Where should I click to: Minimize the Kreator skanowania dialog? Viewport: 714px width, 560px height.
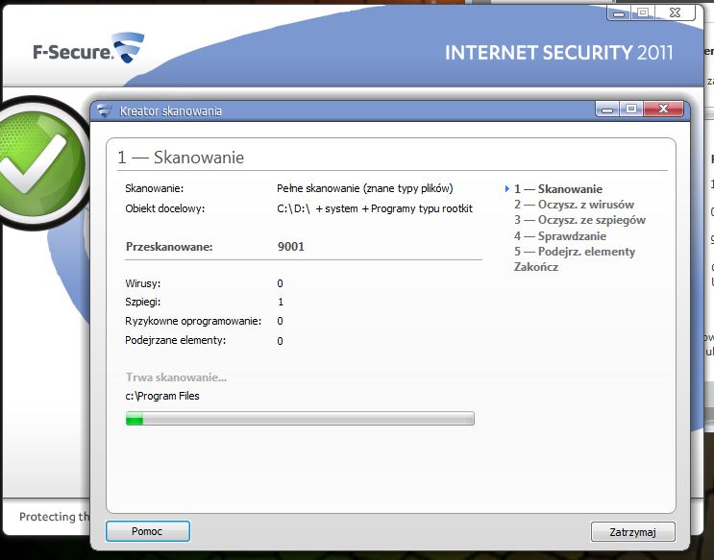coord(607,110)
